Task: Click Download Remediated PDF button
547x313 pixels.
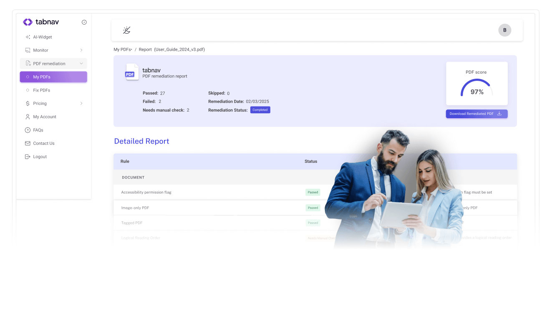Action: (x=476, y=114)
